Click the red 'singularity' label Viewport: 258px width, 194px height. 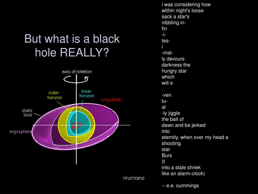tap(111, 100)
